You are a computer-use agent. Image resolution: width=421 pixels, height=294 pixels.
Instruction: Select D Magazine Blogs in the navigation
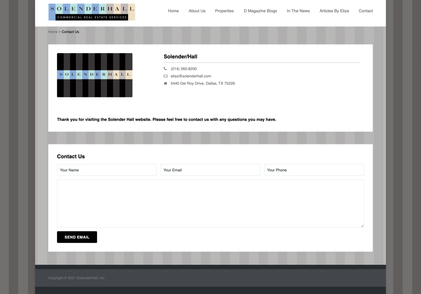(260, 11)
